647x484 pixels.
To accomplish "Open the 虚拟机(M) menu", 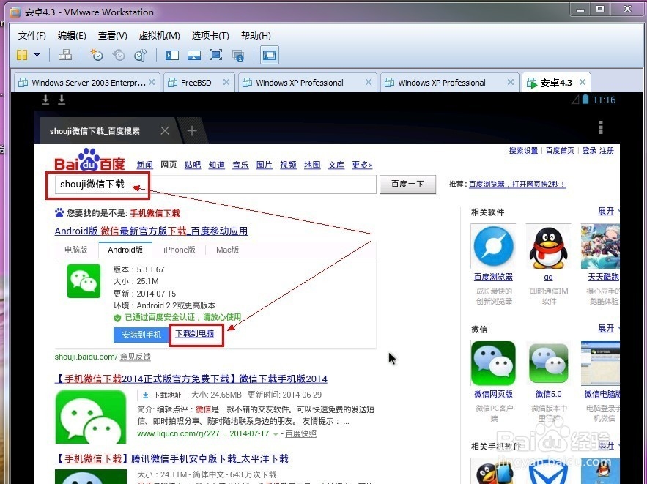I will pos(159,36).
